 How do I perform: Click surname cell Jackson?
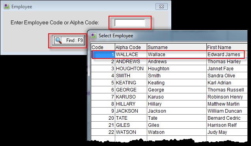coord(177,111)
